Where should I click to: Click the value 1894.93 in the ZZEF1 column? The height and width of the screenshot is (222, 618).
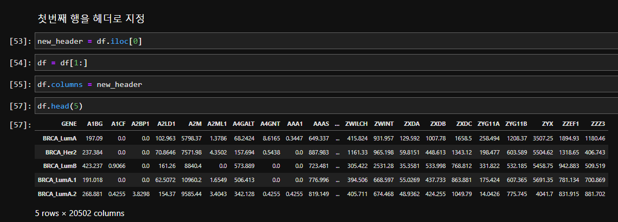569,138
